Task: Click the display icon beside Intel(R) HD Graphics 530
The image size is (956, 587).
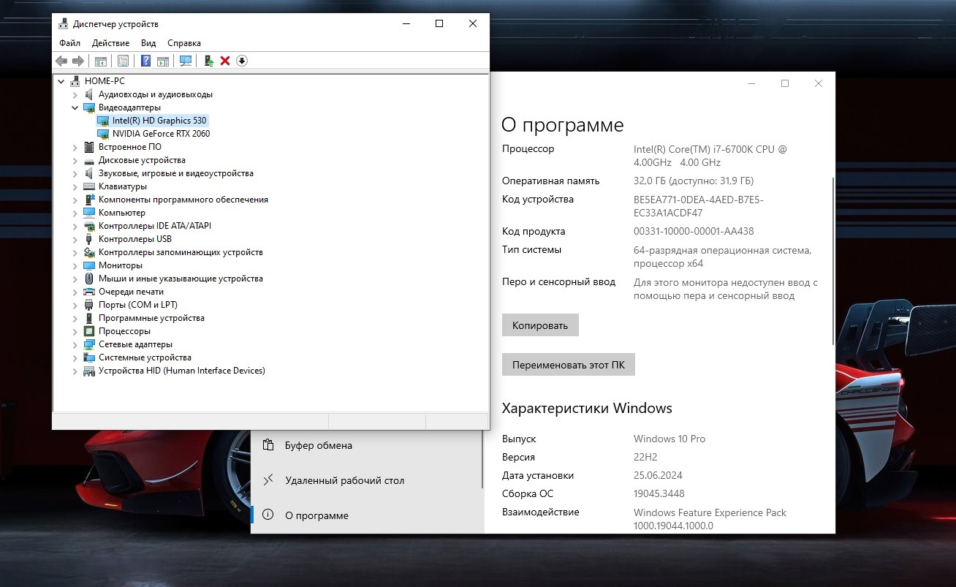Action: click(x=103, y=121)
